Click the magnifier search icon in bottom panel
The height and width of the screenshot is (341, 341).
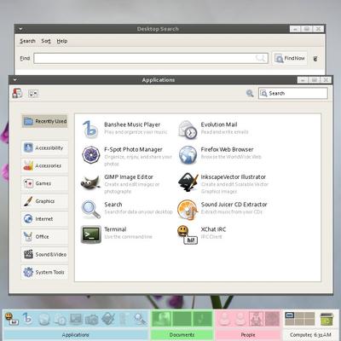click(x=141, y=319)
